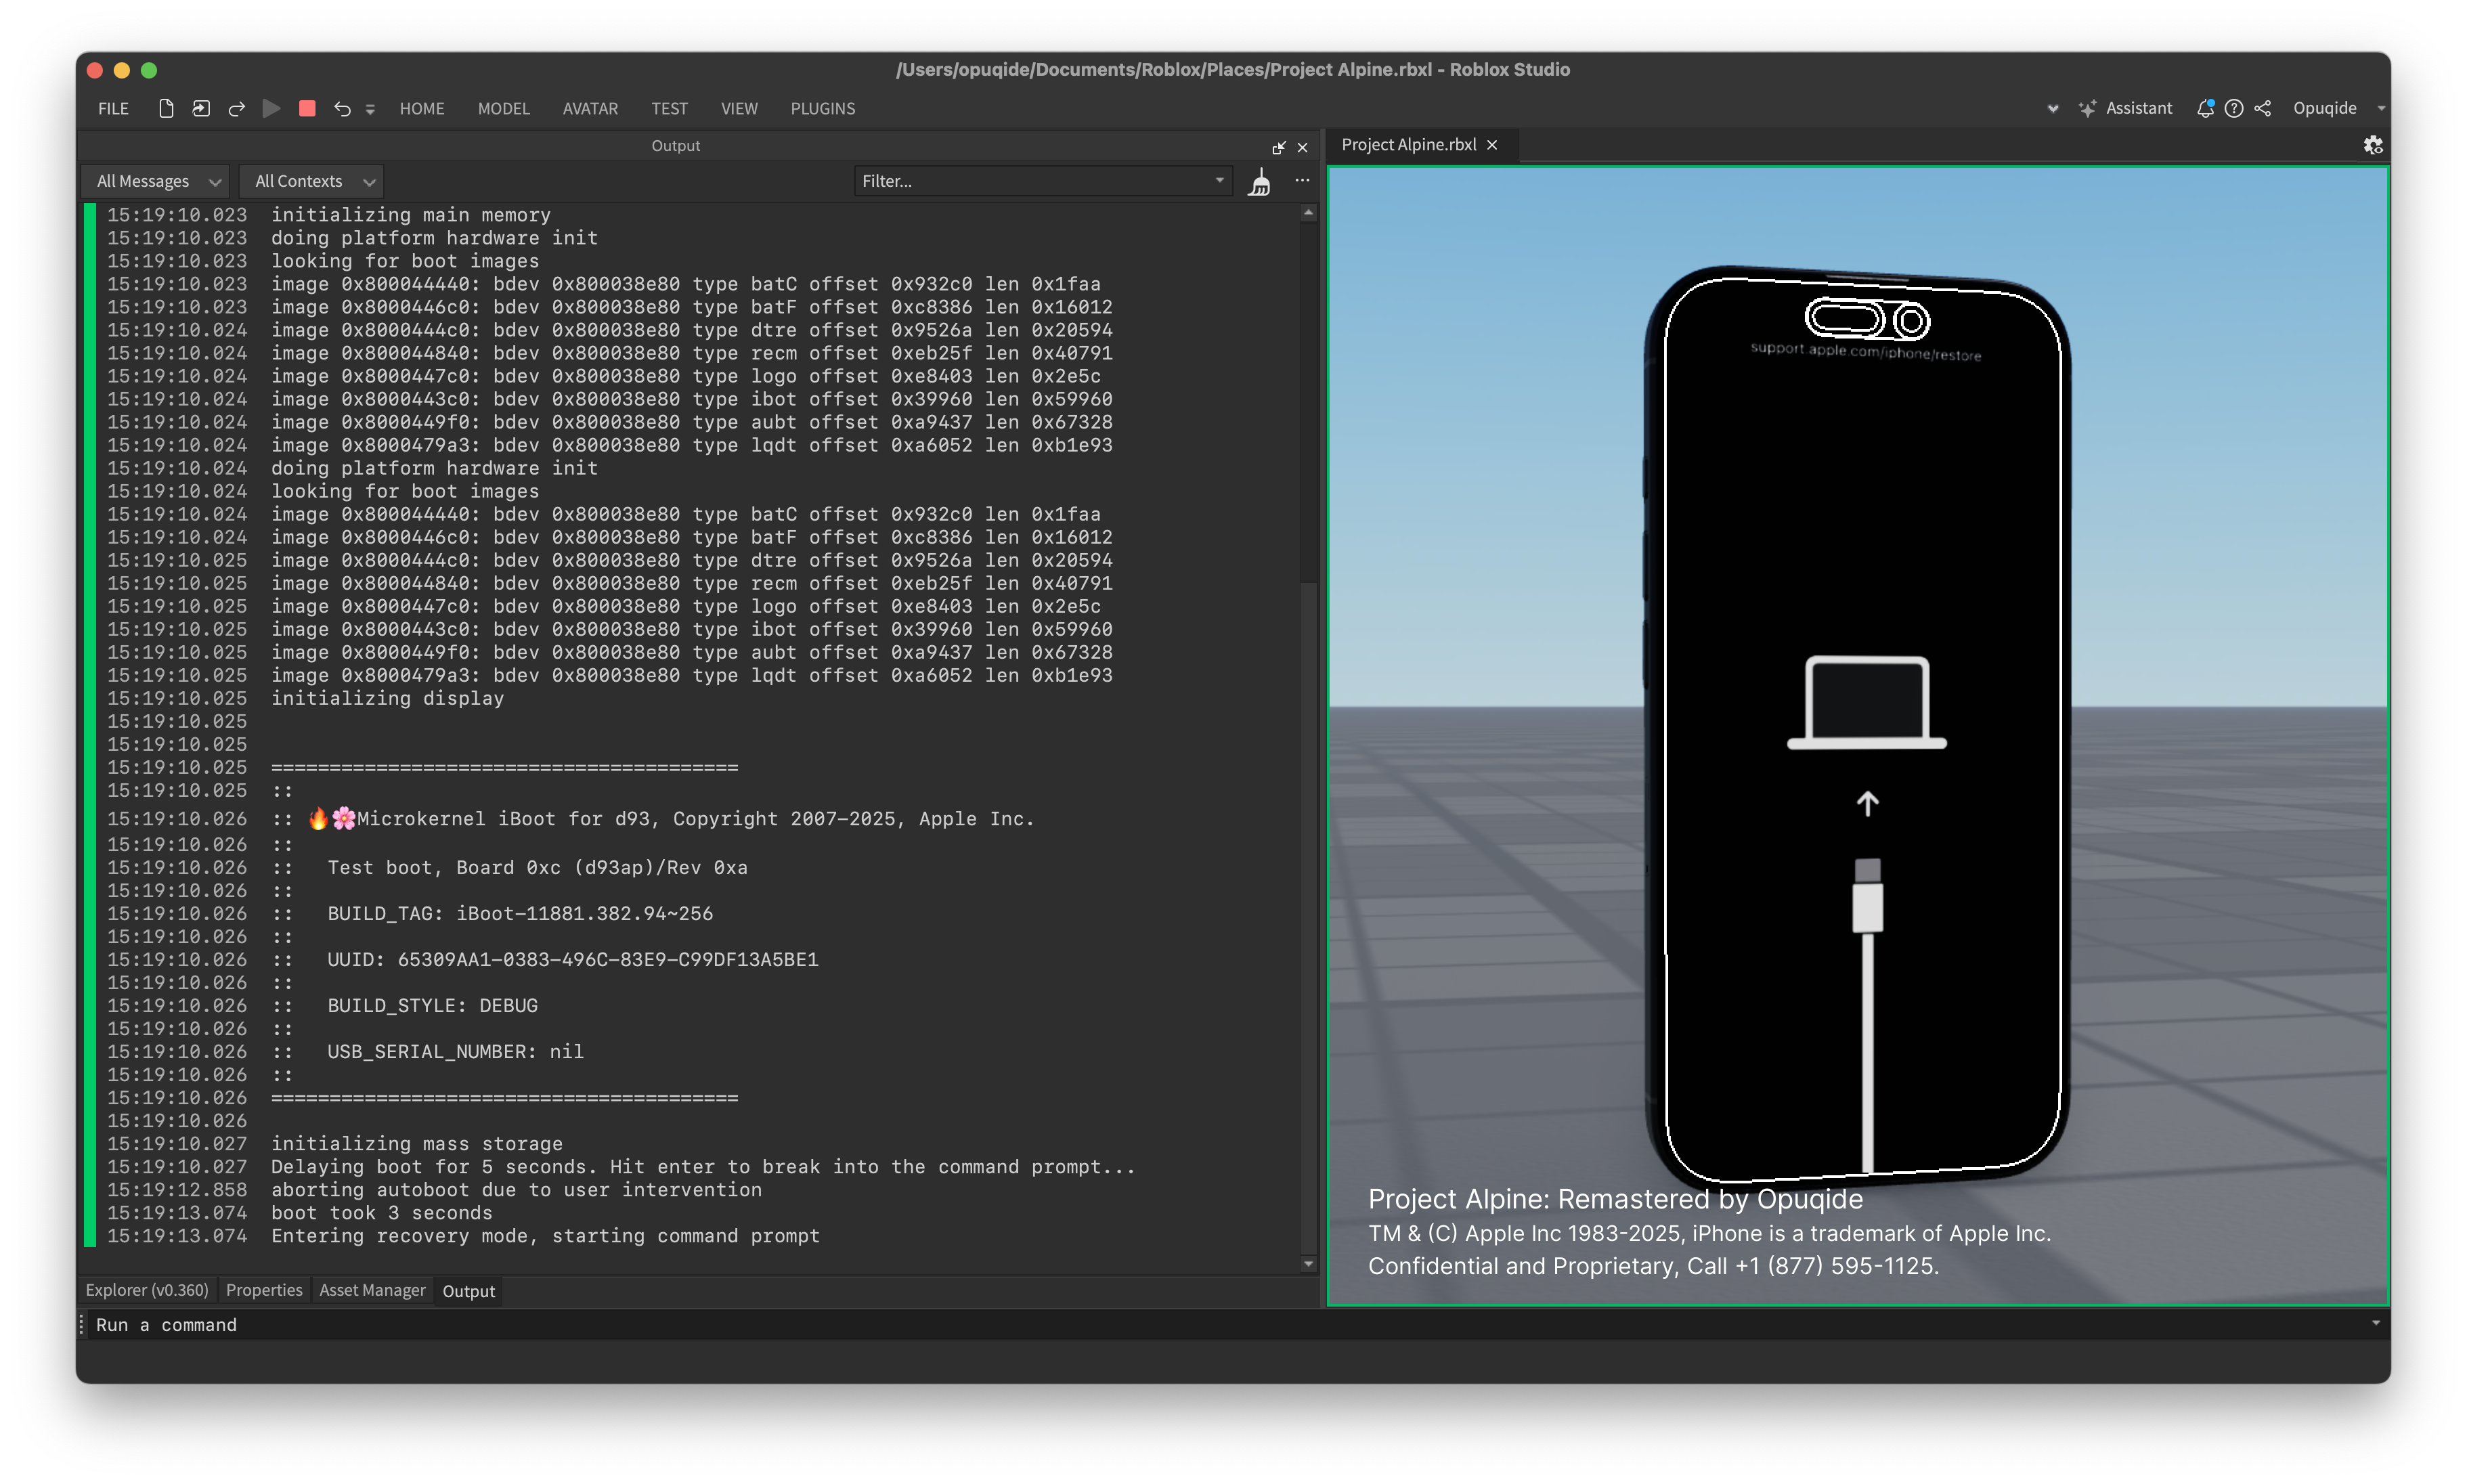
Task: Click the red Stop playtest button
Action: 307,108
